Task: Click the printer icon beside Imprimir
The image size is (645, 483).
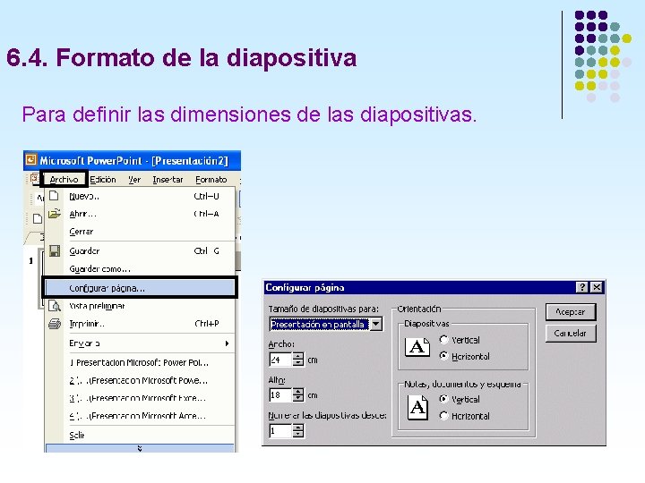Action: click(x=55, y=324)
